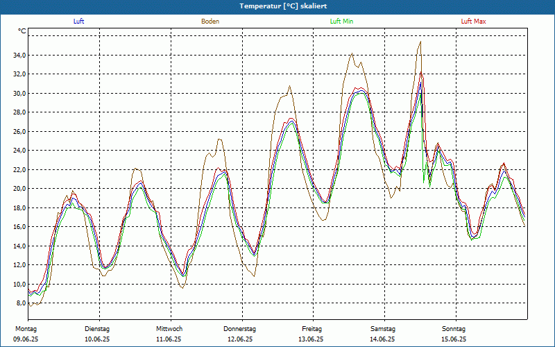Click the green 'Luft Min' legend label
The image size is (555, 347).
[341, 22]
